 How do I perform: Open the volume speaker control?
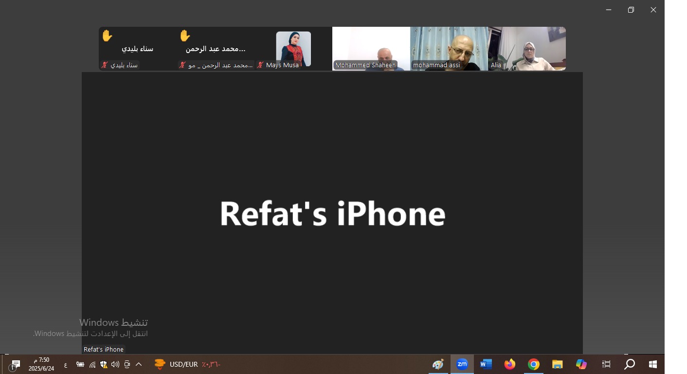point(115,364)
